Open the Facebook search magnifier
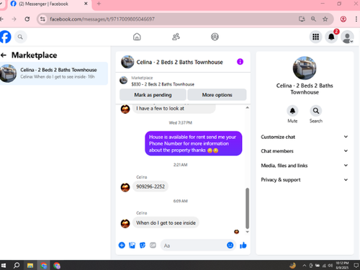The height and width of the screenshot is (270, 360). click(20, 37)
